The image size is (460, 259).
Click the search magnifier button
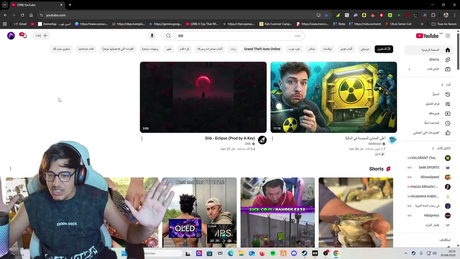pyautogui.click(x=168, y=36)
